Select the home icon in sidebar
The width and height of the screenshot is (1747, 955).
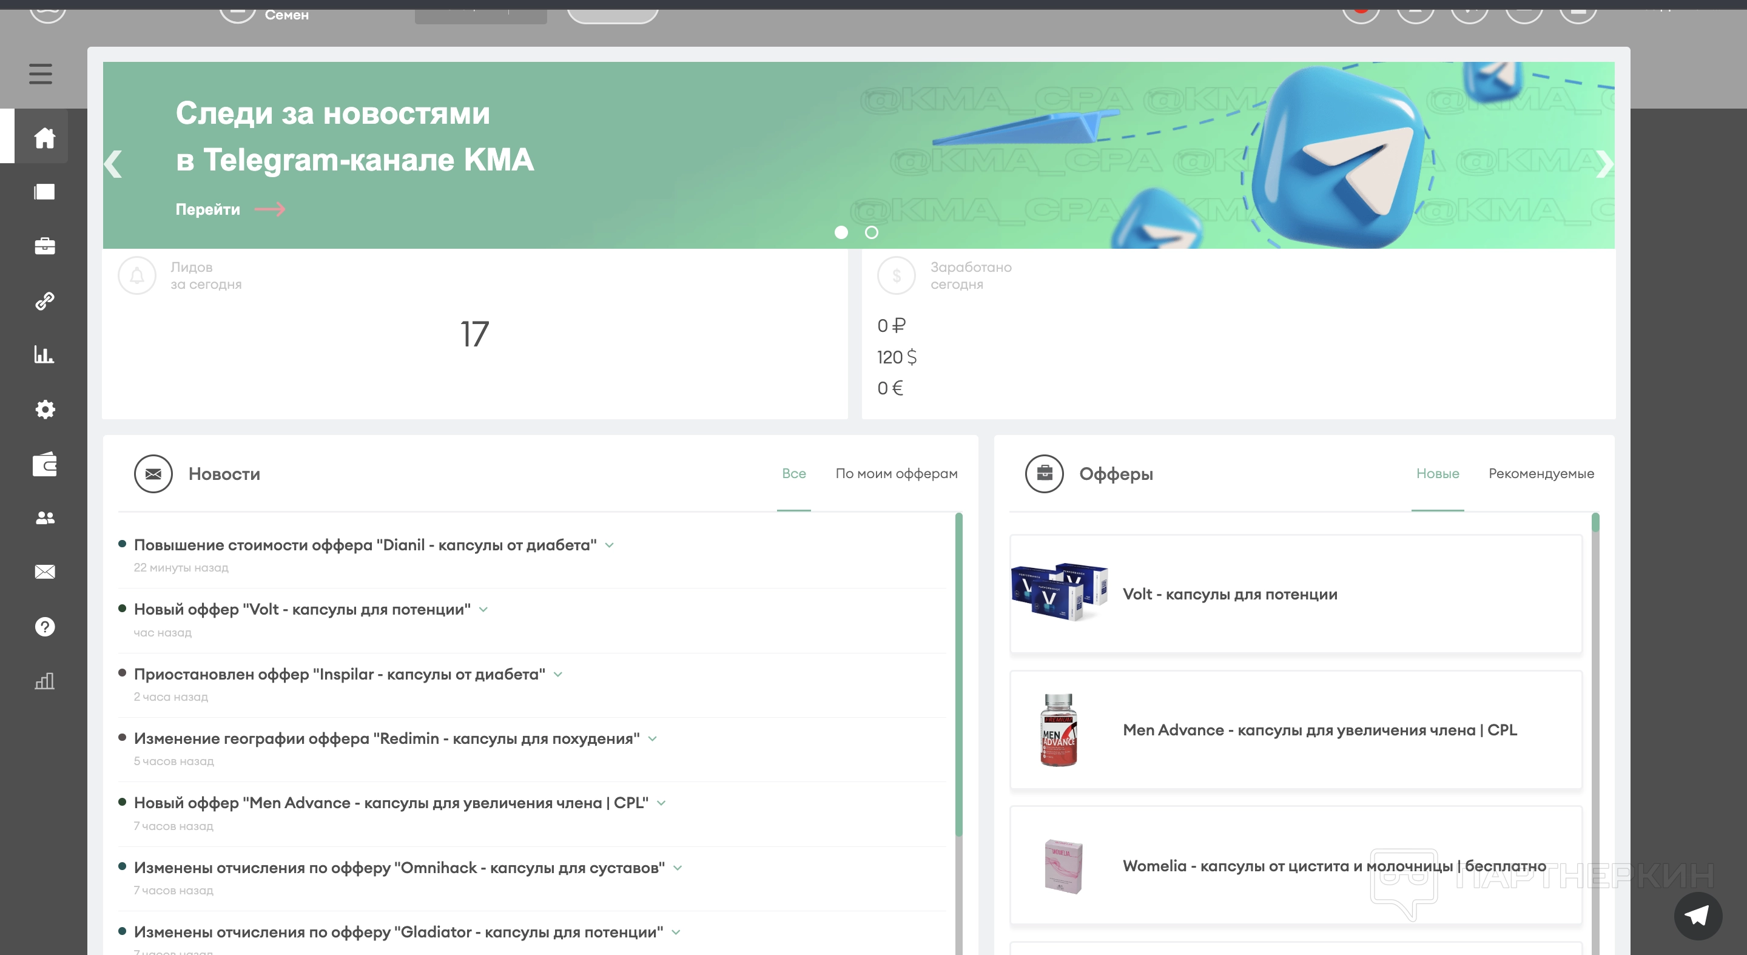(45, 138)
